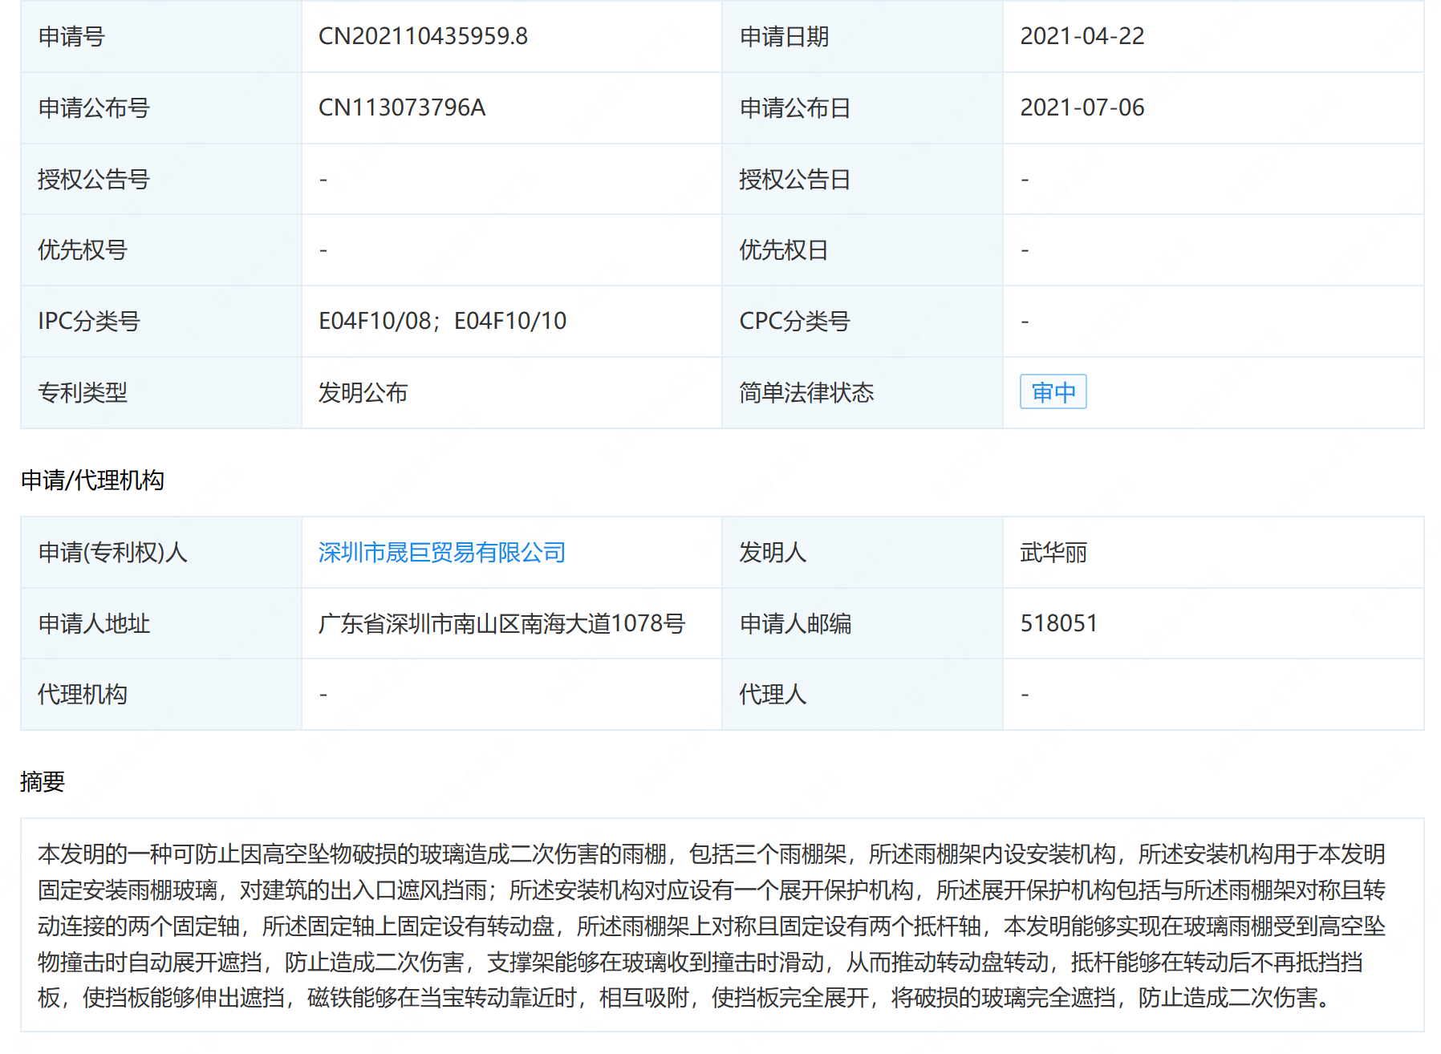Image resolution: width=1441 pixels, height=1054 pixels.
Task: Open applicant link 深圳市晟巨贸易有限公司
Action: click(x=442, y=553)
